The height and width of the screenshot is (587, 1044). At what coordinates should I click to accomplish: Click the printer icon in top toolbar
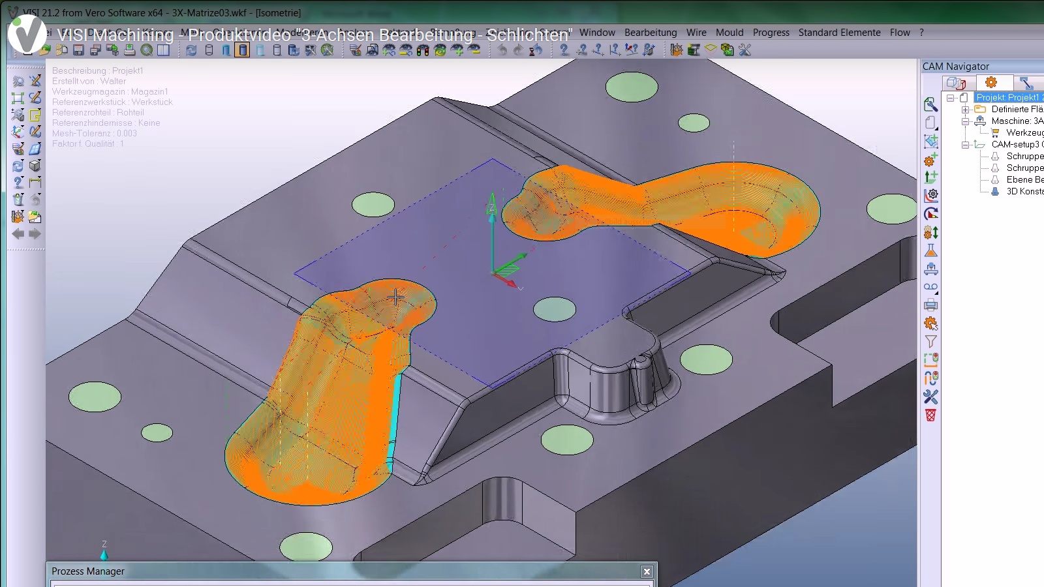(x=130, y=50)
